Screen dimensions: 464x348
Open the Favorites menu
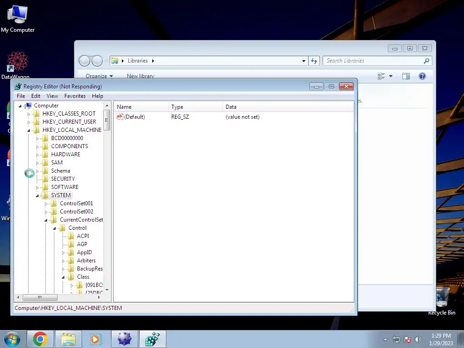pos(75,96)
